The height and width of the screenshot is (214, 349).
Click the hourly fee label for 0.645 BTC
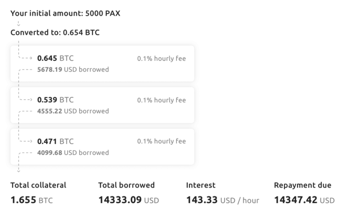point(161,59)
